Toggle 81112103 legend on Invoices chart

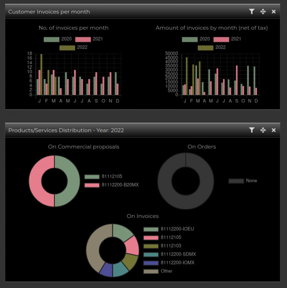162,246
